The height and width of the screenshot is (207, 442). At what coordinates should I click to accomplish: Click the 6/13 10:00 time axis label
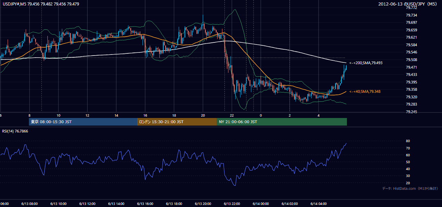coord(58,204)
